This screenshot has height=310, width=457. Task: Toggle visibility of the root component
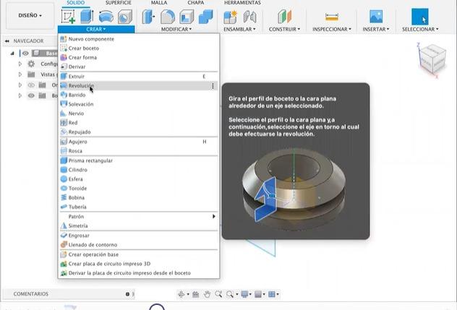tap(25, 53)
